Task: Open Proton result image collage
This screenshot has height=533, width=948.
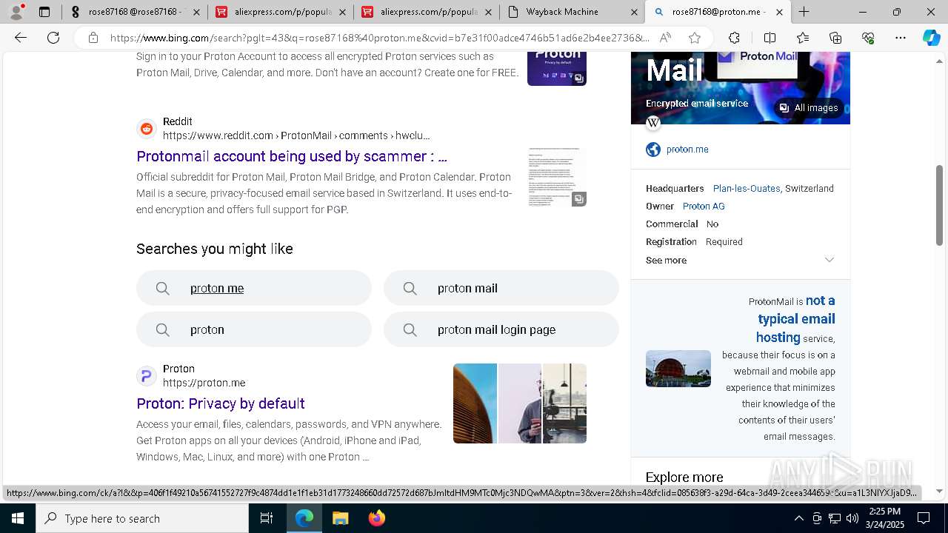Action: click(x=520, y=403)
